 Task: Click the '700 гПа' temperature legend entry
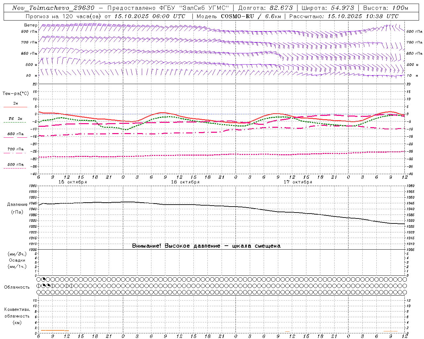point(16,149)
